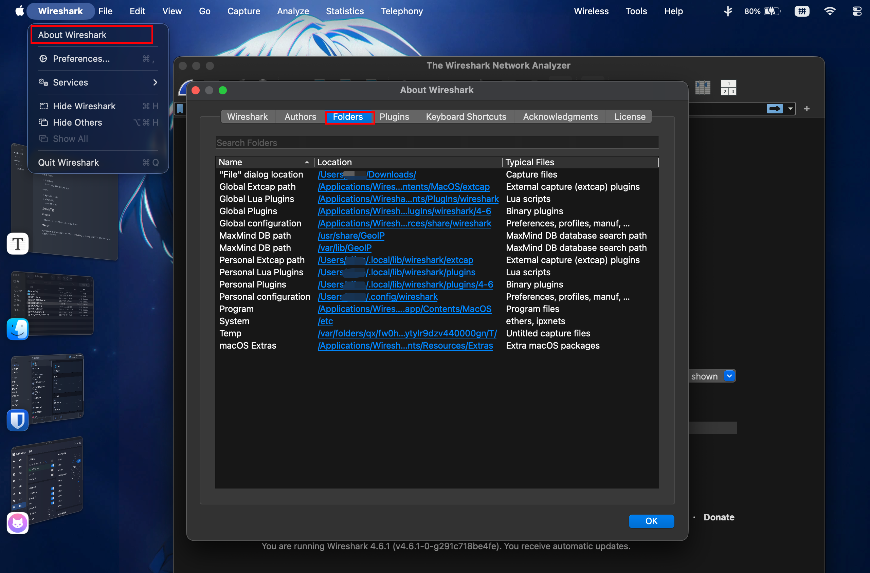This screenshot has width=870, height=573.
Task: Expand the Services submenu chevron
Action: [x=156, y=82]
